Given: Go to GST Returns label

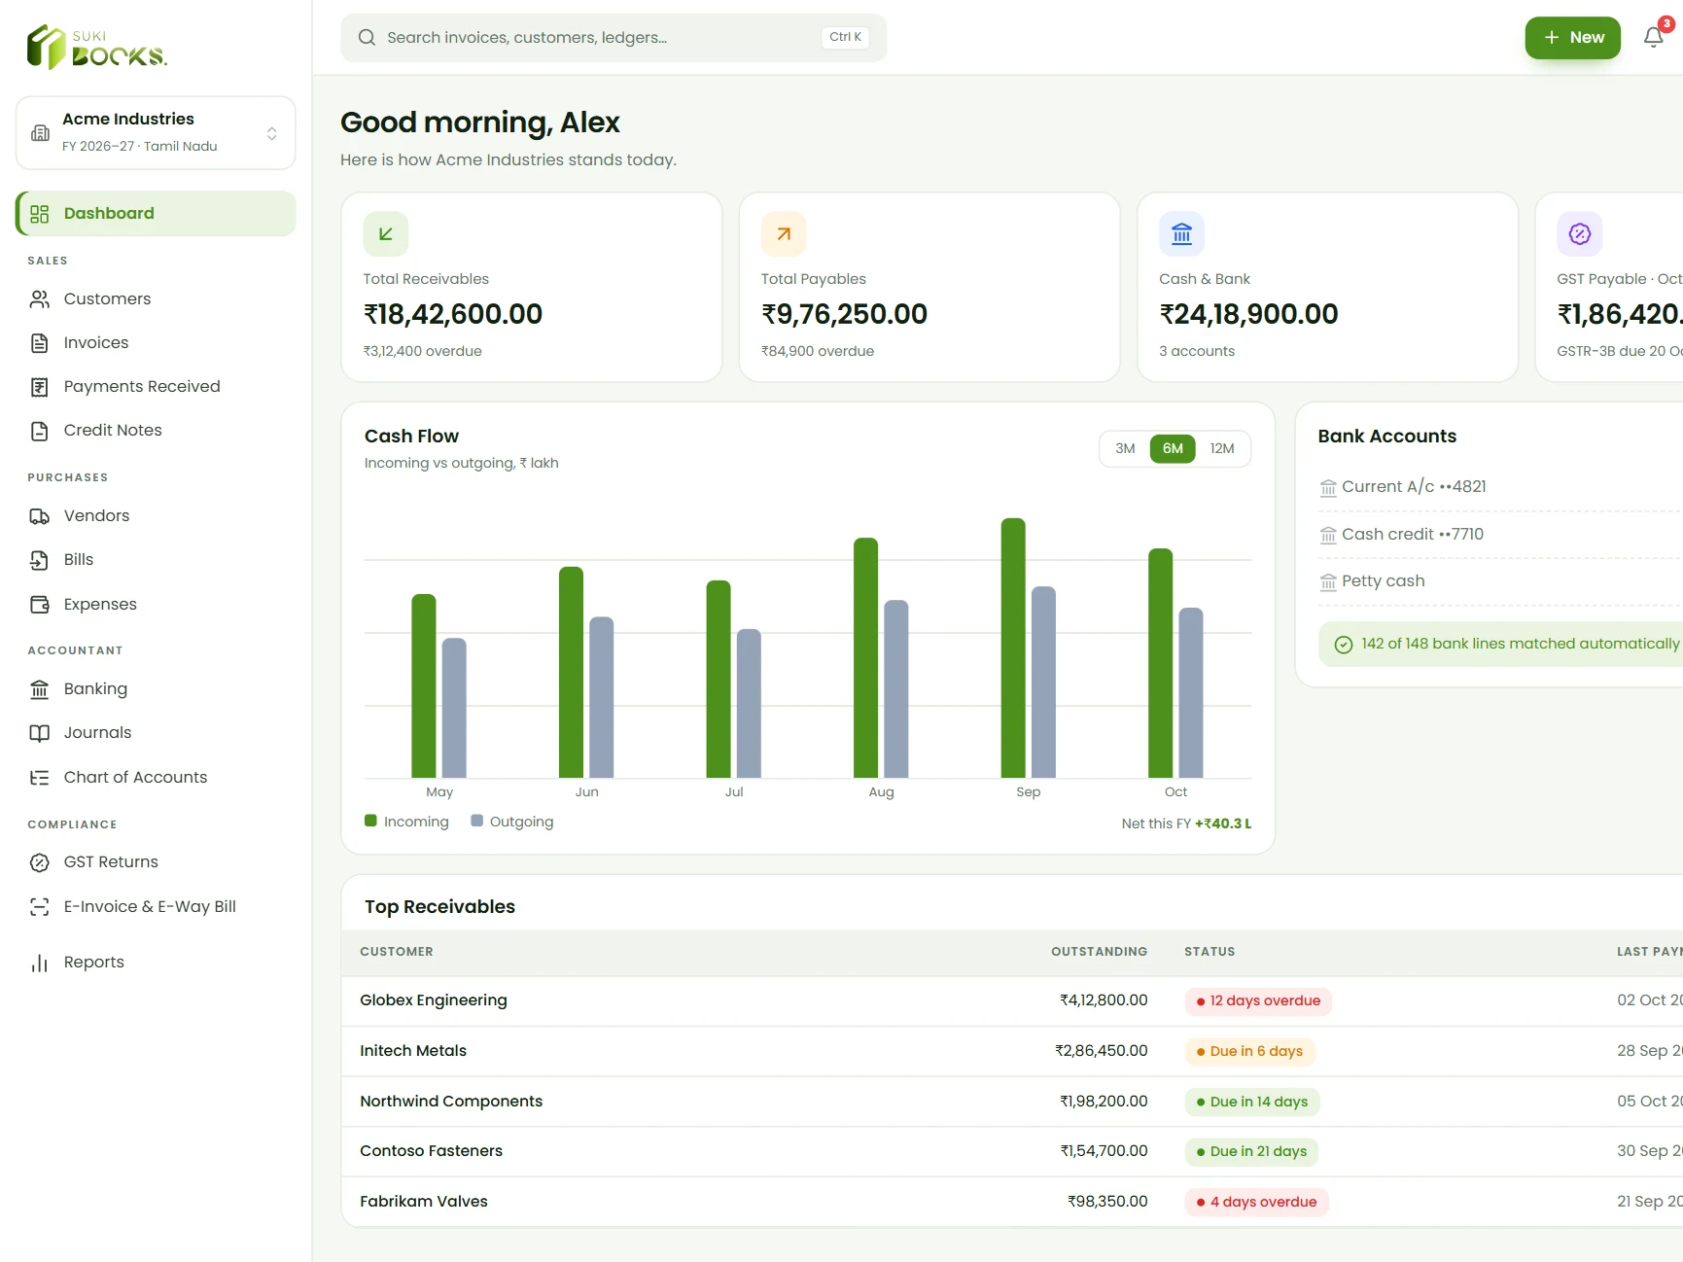Looking at the screenshot, I should tap(111, 862).
